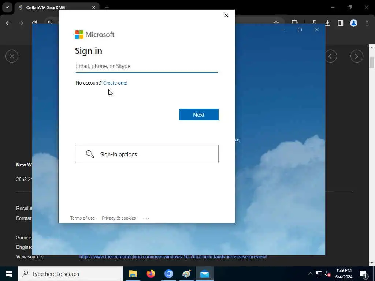
Task: Click the key icon in Sign-in options
Action: point(90,154)
